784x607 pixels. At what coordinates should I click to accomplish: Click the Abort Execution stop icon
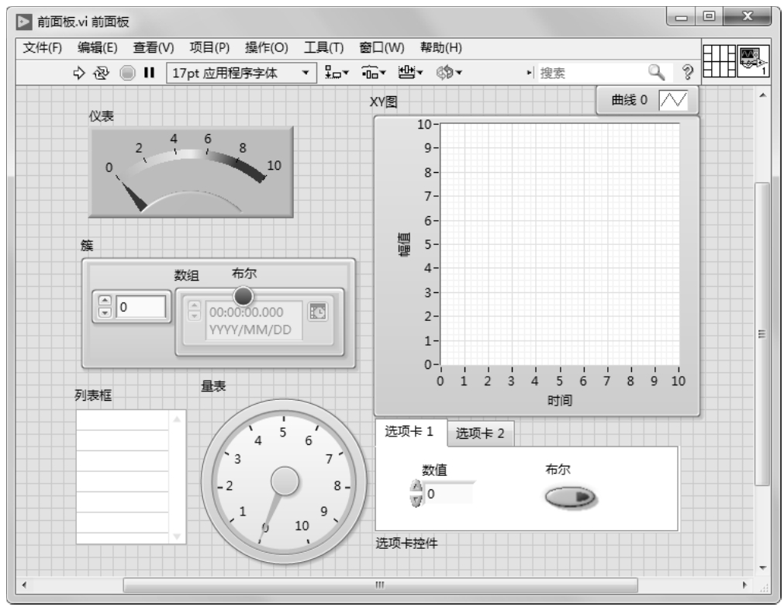pyautogui.click(x=127, y=73)
